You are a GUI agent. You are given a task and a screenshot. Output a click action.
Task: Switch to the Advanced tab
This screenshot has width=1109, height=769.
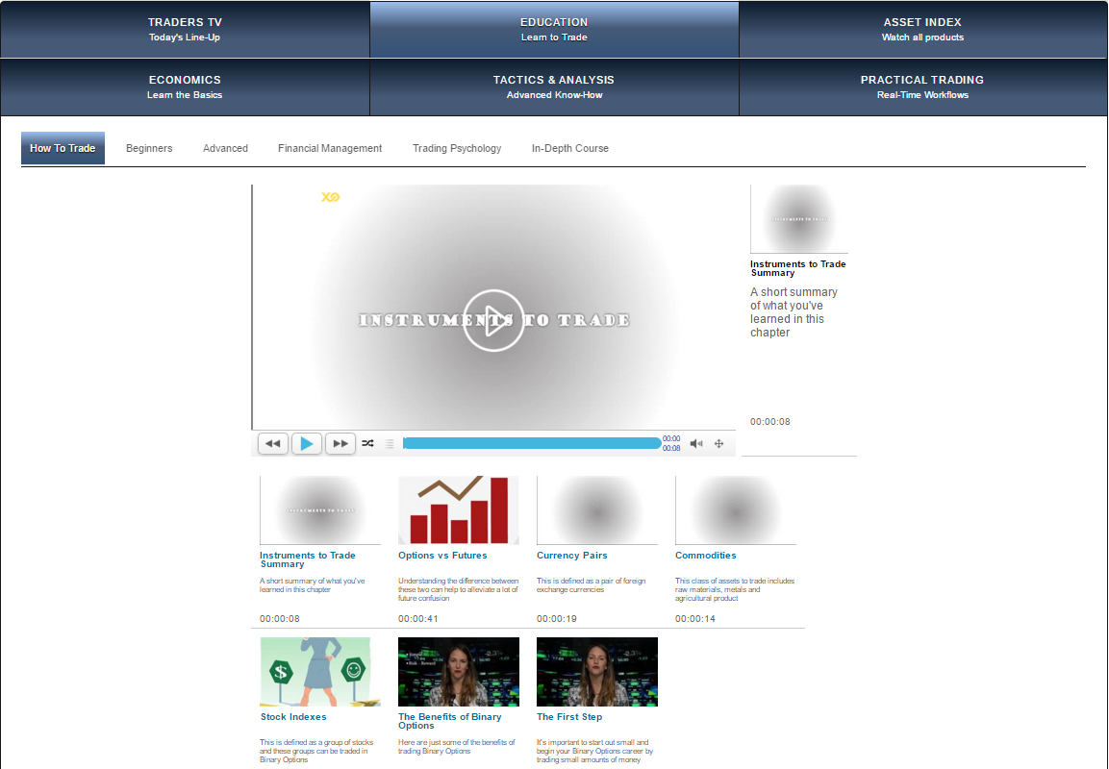226,148
